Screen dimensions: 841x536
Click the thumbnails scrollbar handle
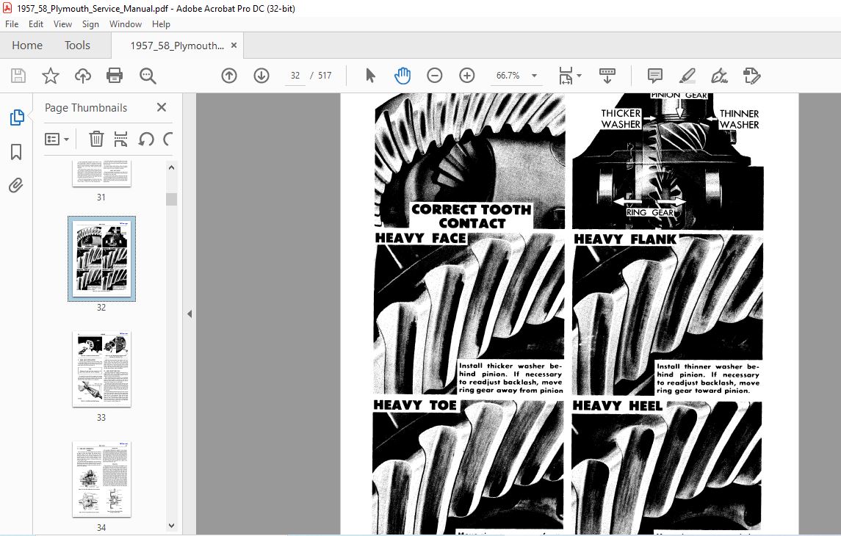coord(172,199)
